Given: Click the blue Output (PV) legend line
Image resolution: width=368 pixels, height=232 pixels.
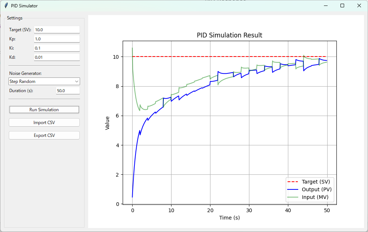Looking at the screenshot, I should coord(293,189).
